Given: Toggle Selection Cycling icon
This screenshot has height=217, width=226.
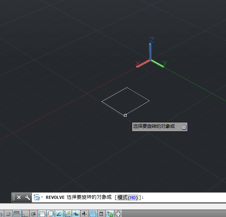Looking at the screenshot, I should [110, 214].
